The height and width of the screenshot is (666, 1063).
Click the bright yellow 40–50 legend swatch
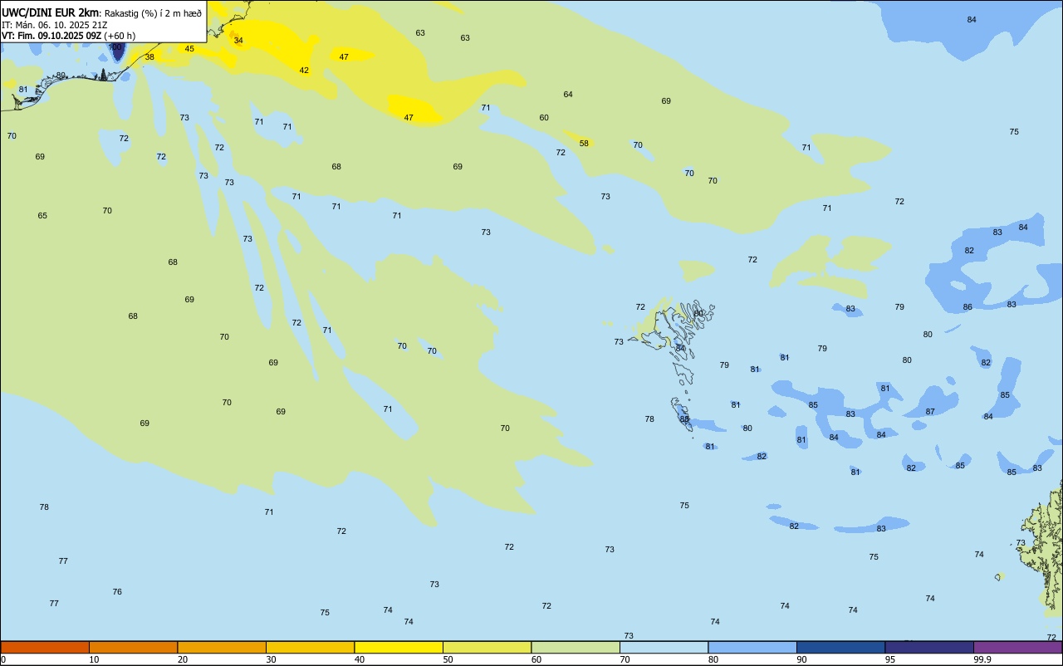tap(399, 647)
